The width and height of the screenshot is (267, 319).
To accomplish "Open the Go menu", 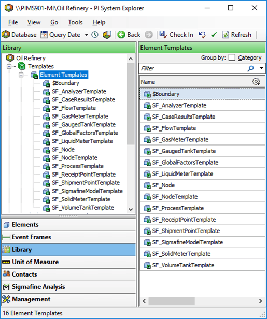I will pyautogui.click(x=54, y=22).
